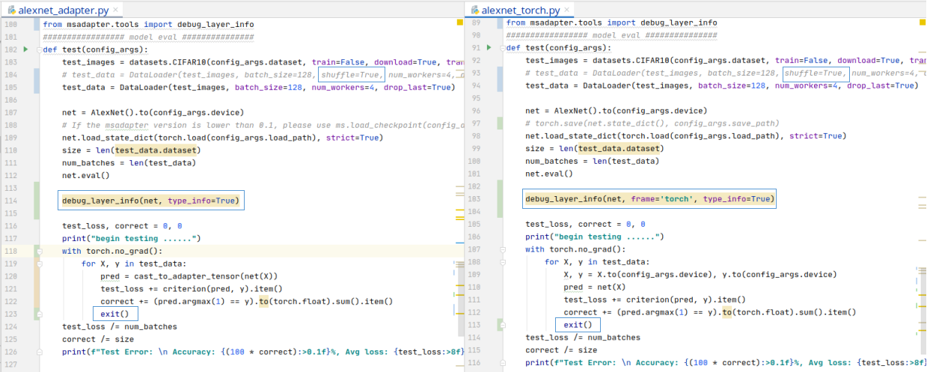Collapse the 'with torch.no_grad()' block at line 118
The image size is (930, 372).
[39, 251]
